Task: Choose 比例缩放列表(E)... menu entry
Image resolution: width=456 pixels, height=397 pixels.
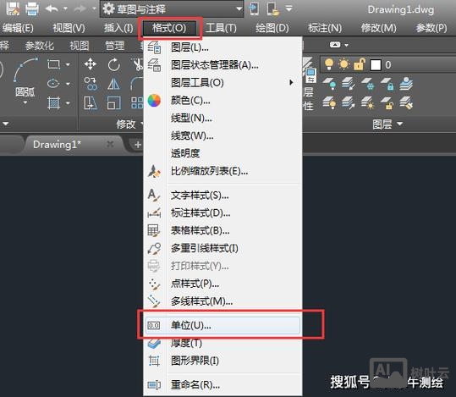Action: [x=223, y=171]
